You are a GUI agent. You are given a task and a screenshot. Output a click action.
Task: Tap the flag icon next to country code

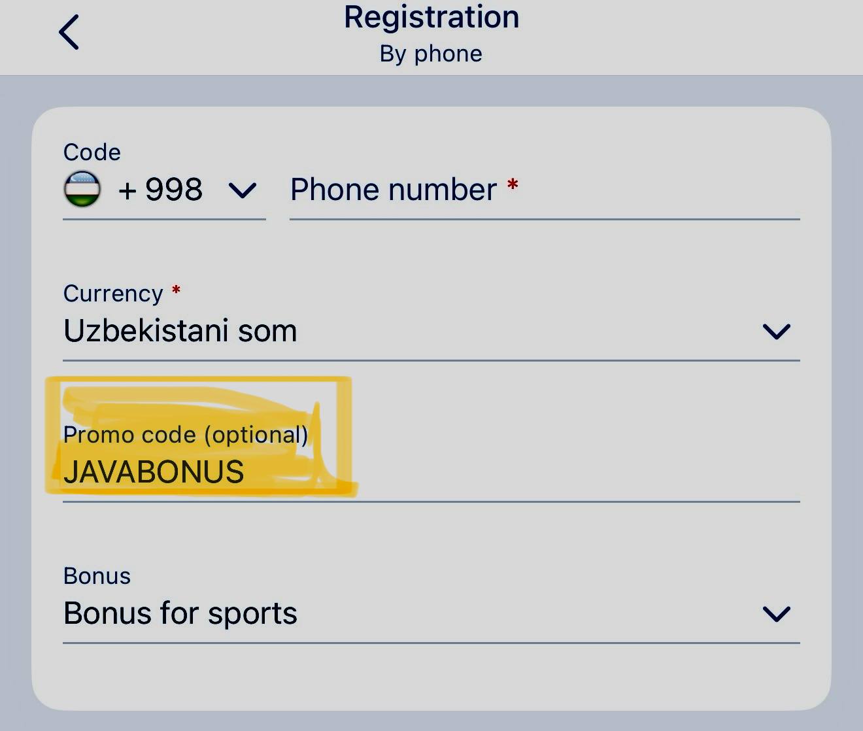(x=82, y=190)
